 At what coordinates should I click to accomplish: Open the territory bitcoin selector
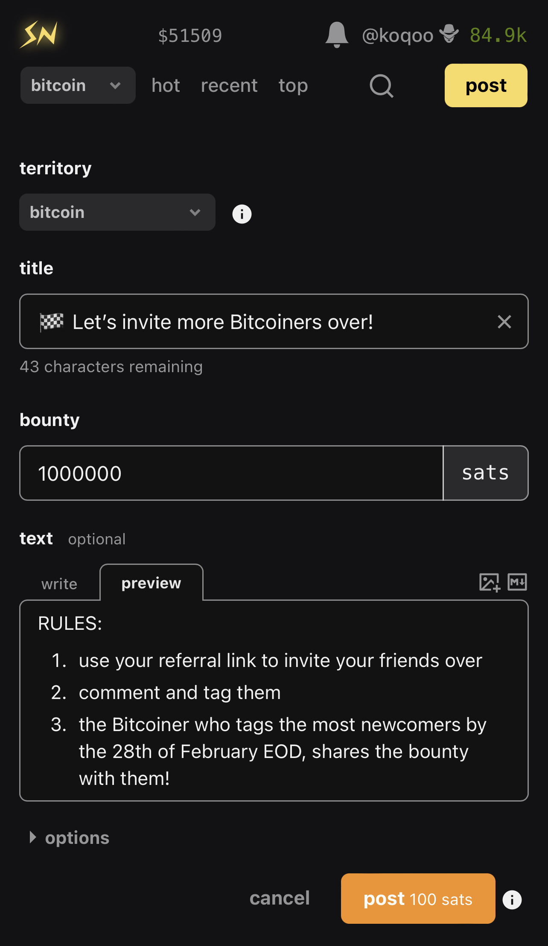(117, 212)
